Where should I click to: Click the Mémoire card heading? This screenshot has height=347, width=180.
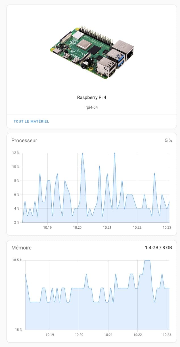point(21,248)
